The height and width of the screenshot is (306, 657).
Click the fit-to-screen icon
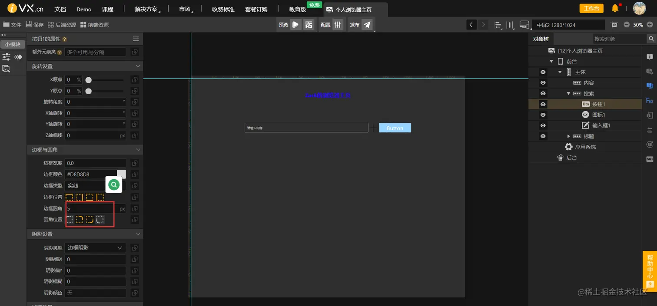click(x=614, y=25)
